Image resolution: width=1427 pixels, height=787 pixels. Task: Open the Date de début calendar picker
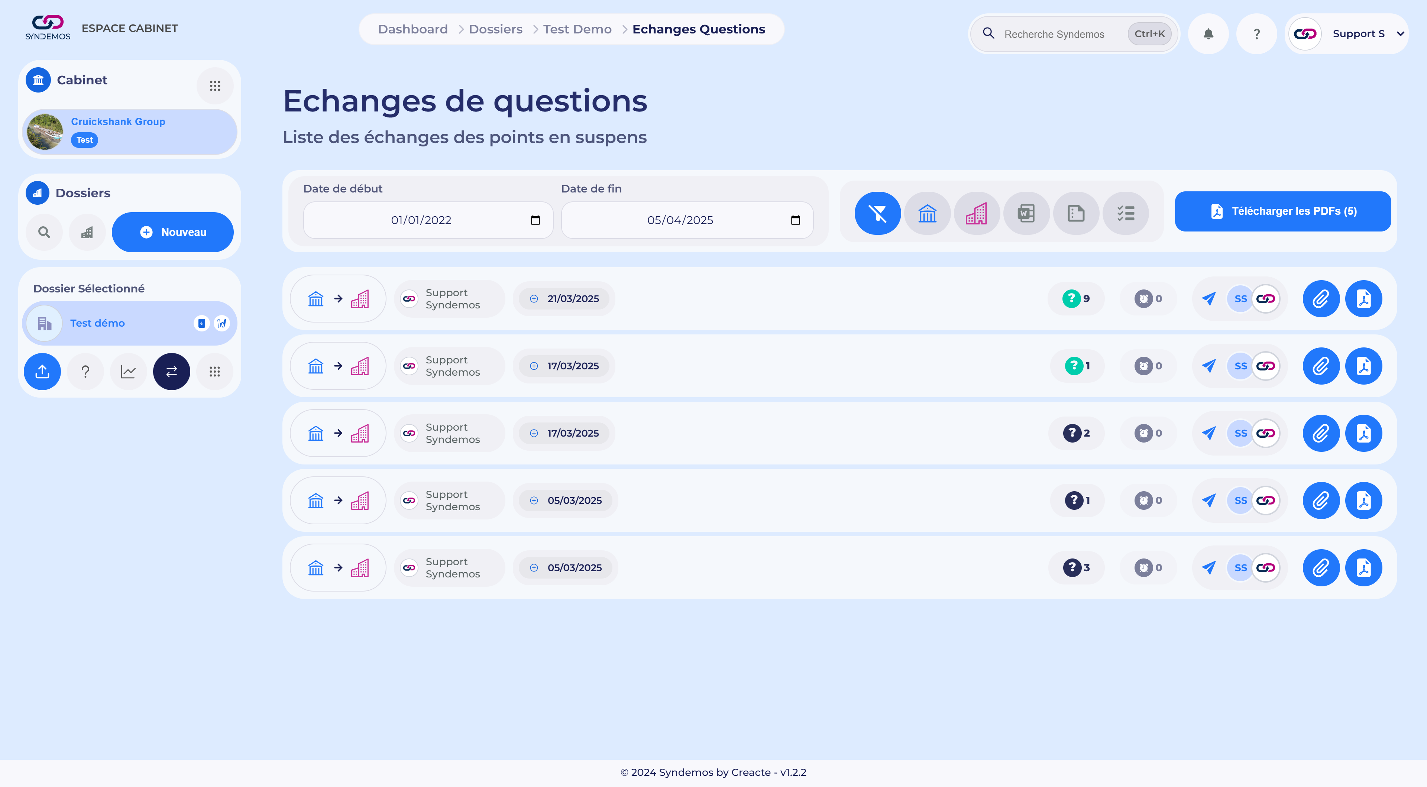click(535, 220)
